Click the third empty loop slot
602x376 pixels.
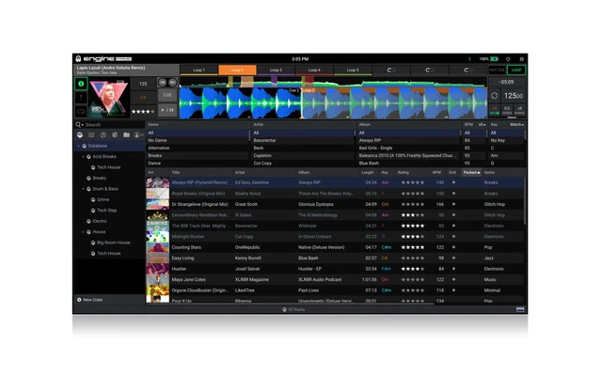point(467,70)
